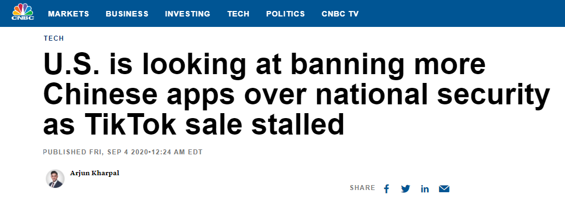Open the MARKETS navigation menu
Screen dimensions: 565x212
tap(69, 14)
